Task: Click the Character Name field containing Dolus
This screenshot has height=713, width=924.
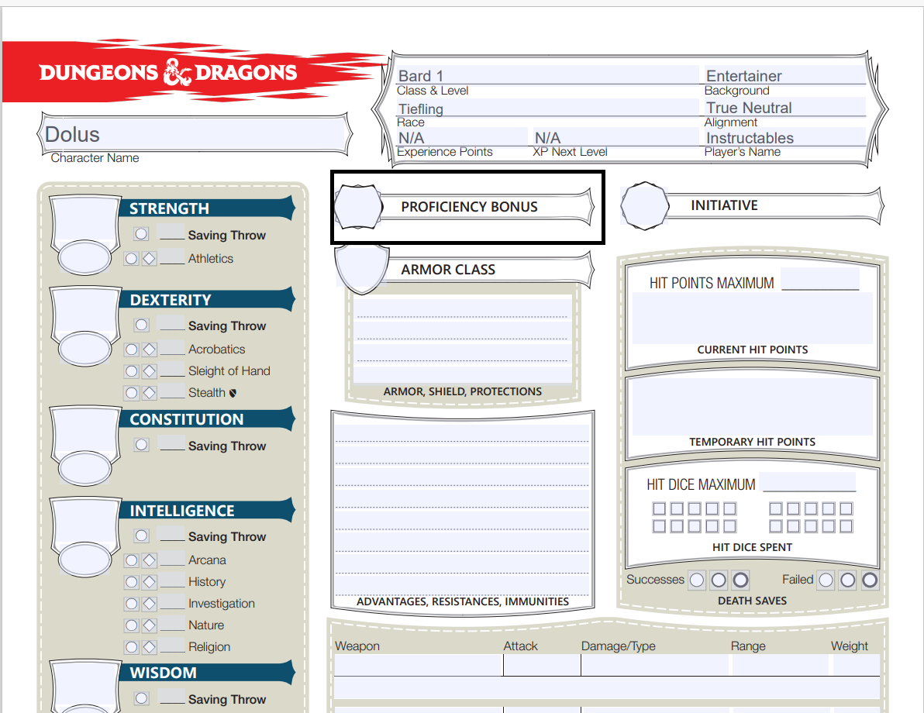Action: coord(195,134)
